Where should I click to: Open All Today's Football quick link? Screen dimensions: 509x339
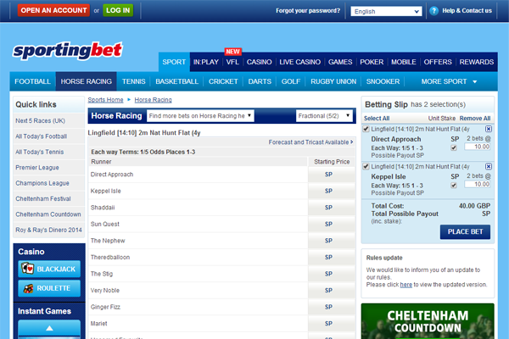tap(42, 136)
